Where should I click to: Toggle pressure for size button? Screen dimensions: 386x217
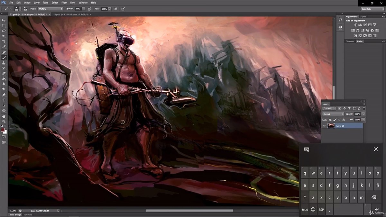[x=123, y=9]
